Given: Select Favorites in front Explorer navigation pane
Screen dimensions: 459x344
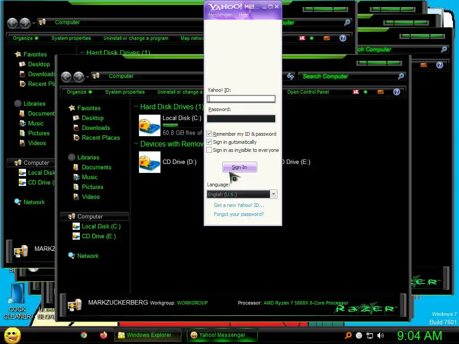Looking at the screenshot, I should click(x=89, y=108).
